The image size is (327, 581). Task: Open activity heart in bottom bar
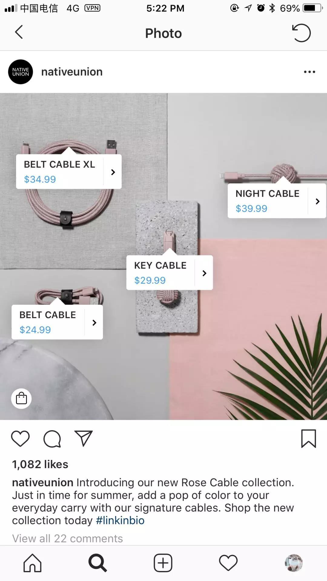tap(228, 563)
